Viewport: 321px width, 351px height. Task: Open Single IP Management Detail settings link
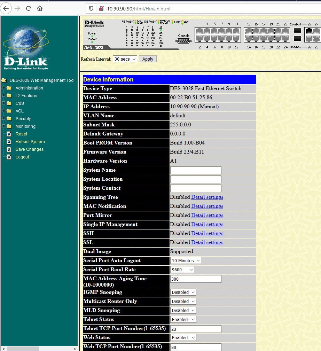tap(207, 224)
